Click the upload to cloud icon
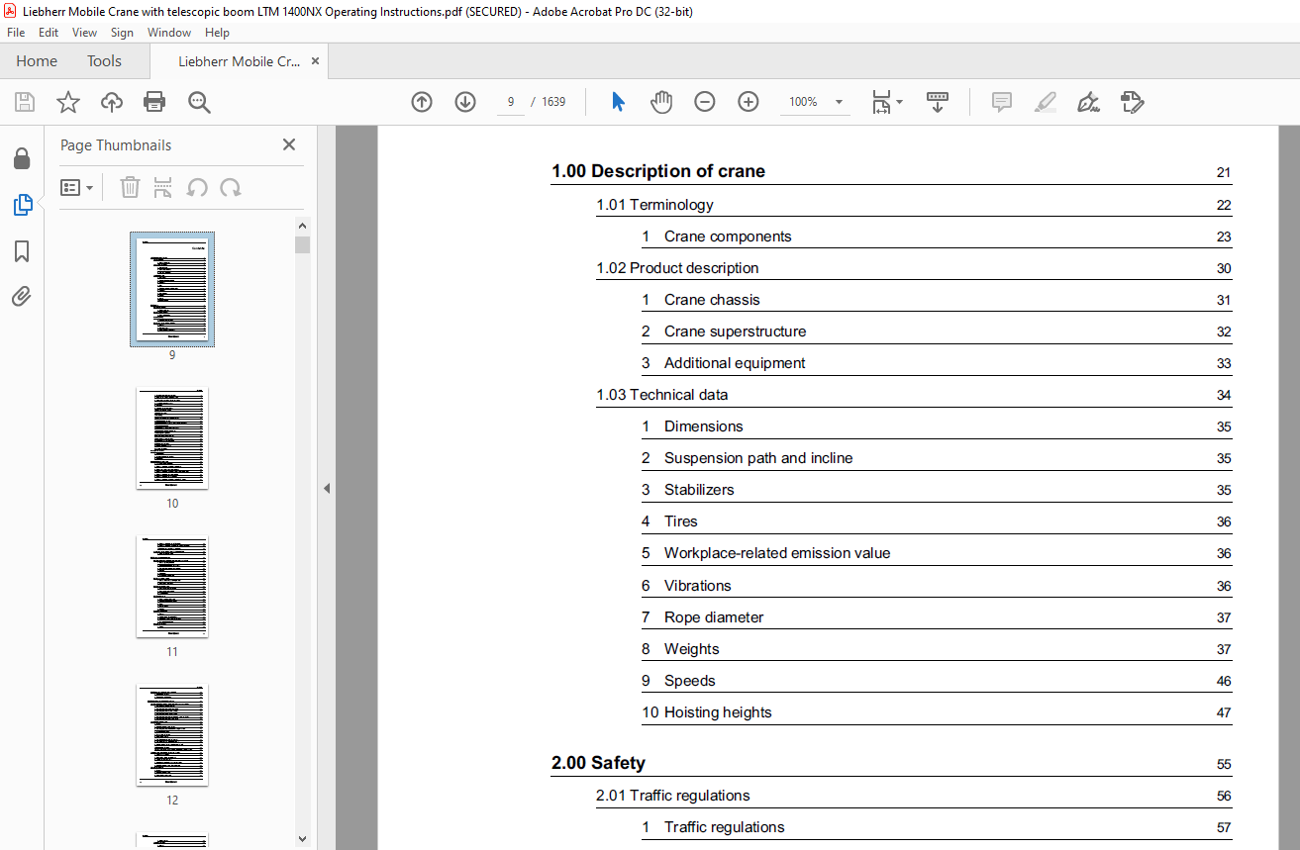1300x850 pixels. [112, 102]
